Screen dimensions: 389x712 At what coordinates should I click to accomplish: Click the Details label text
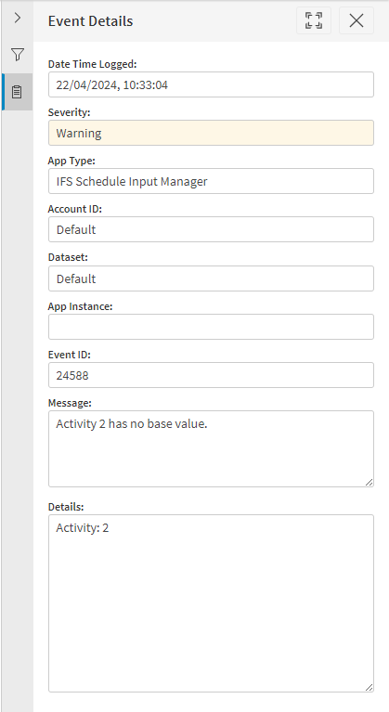pos(66,507)
